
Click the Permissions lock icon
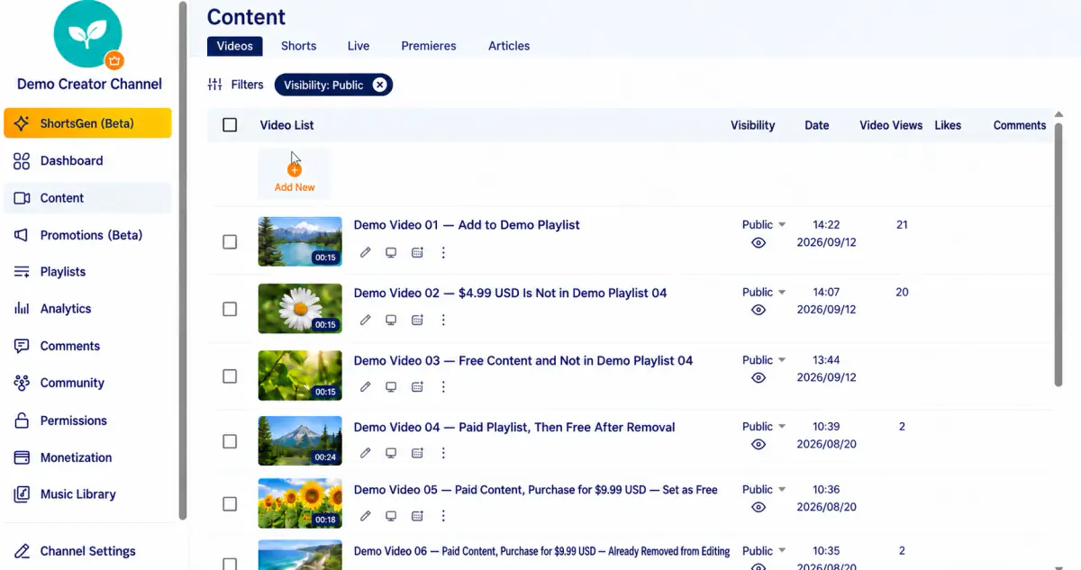pyautogui.click(x=22, y=421)
